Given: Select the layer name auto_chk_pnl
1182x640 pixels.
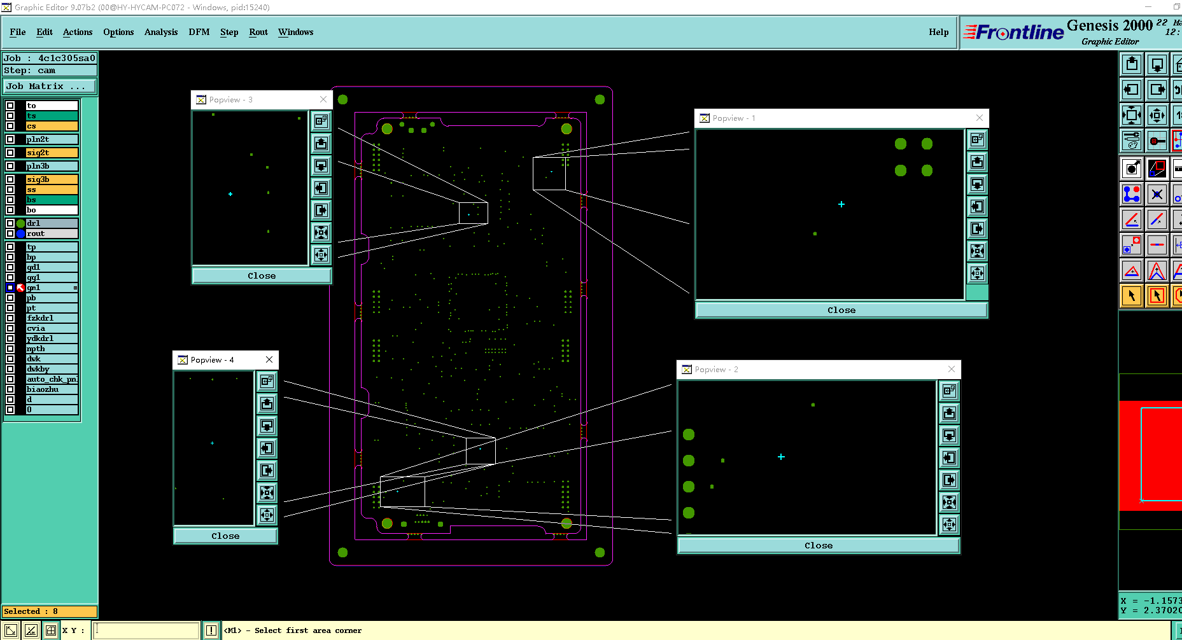Looking at the screenshot, I should [x=52, y=379].
